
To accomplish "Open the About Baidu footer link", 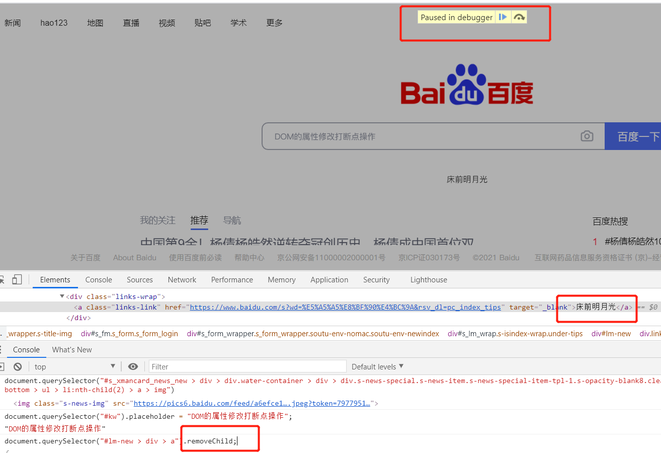I will [135, 257].
